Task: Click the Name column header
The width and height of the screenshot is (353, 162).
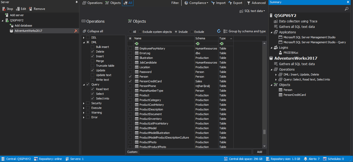Action: [163, 38]
